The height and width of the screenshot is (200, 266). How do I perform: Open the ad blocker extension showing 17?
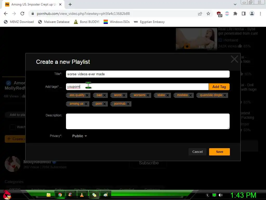[219, 14]
